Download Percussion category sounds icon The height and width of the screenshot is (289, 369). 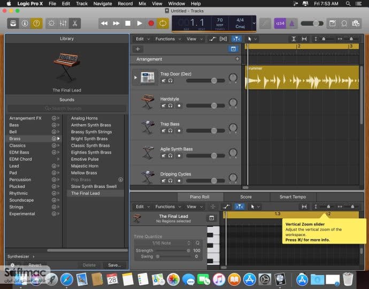click(54, 179)
